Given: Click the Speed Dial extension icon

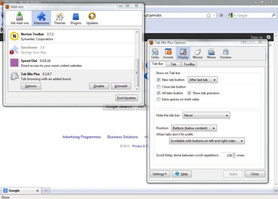Looking at the screenshot, I should pyautogui.click(x=14, y=63).
